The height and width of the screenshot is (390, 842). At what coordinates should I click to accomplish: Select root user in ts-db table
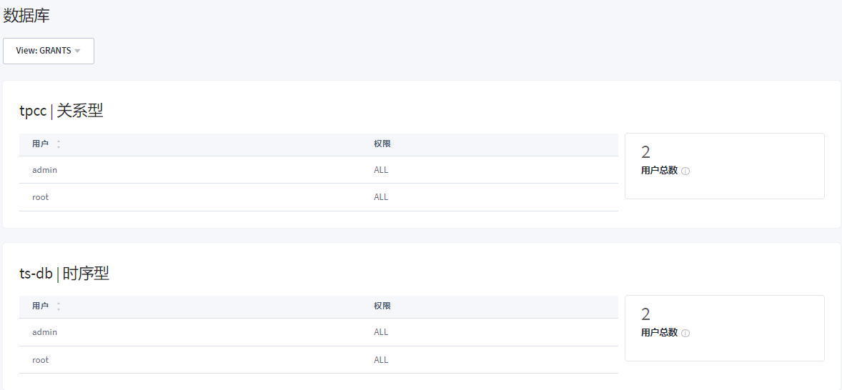pos(41,360)
